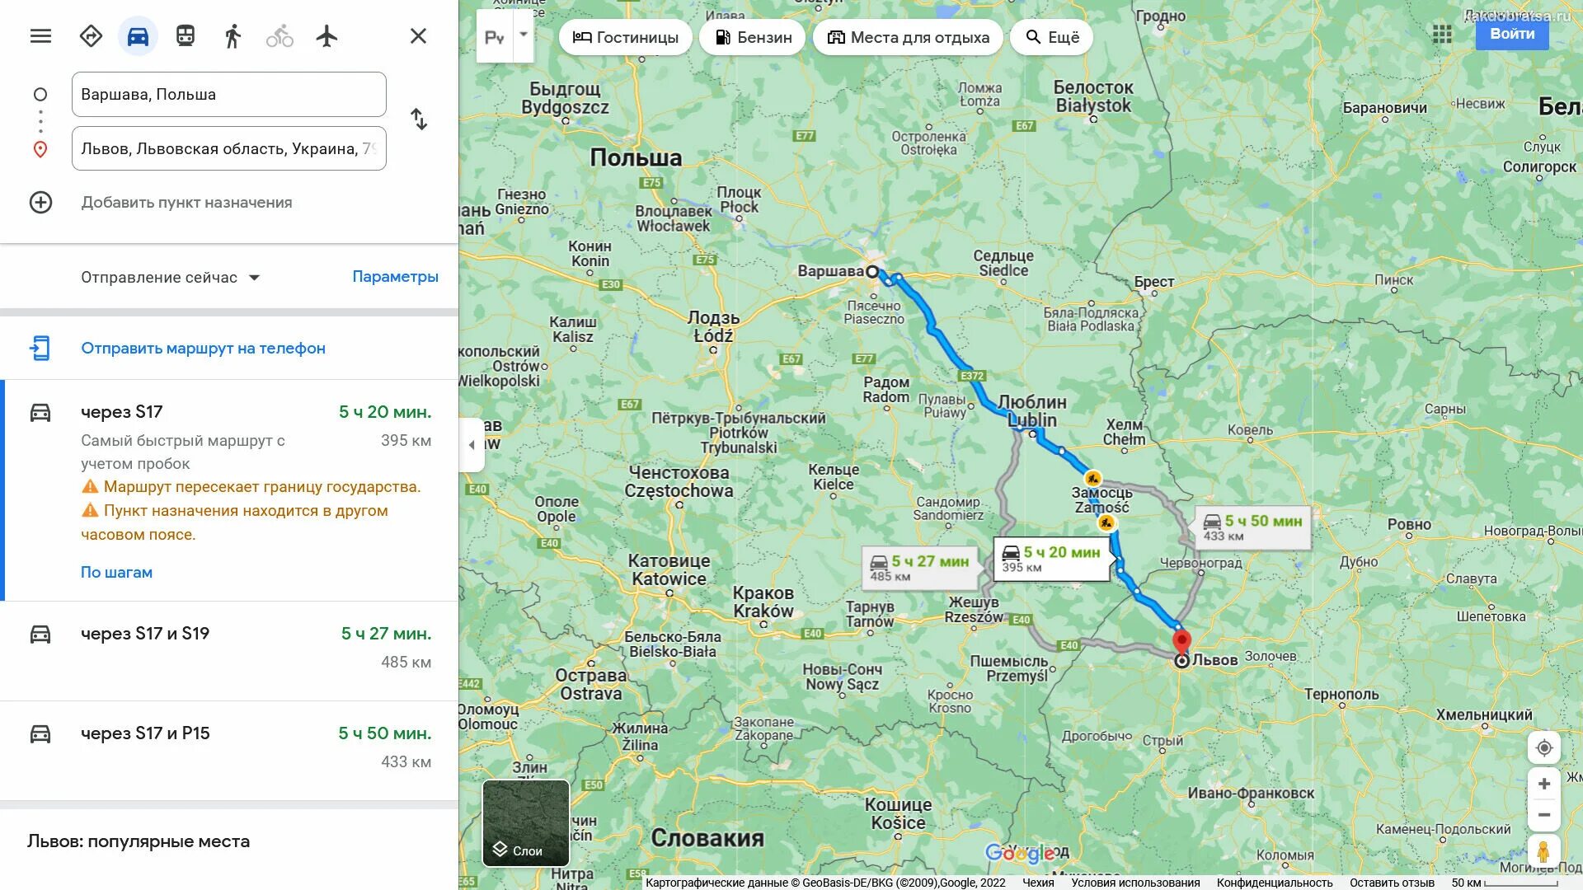Viewport: 1583px width, 890px height.
Task: Open the input language dropdown arrow
Action: coord(524,35)
